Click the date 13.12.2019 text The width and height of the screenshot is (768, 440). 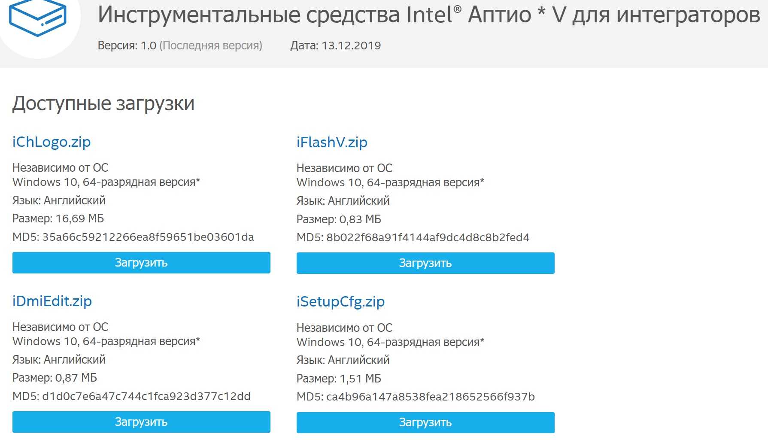point(351,46)
